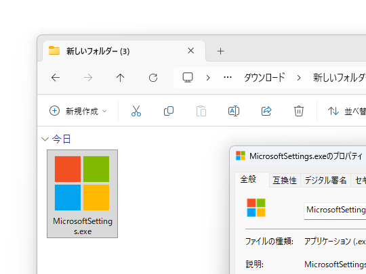Cut the selected file with scissors icon
Image resolution: width=366 pixels, height=274 pixels.
[x=136, y=111]
